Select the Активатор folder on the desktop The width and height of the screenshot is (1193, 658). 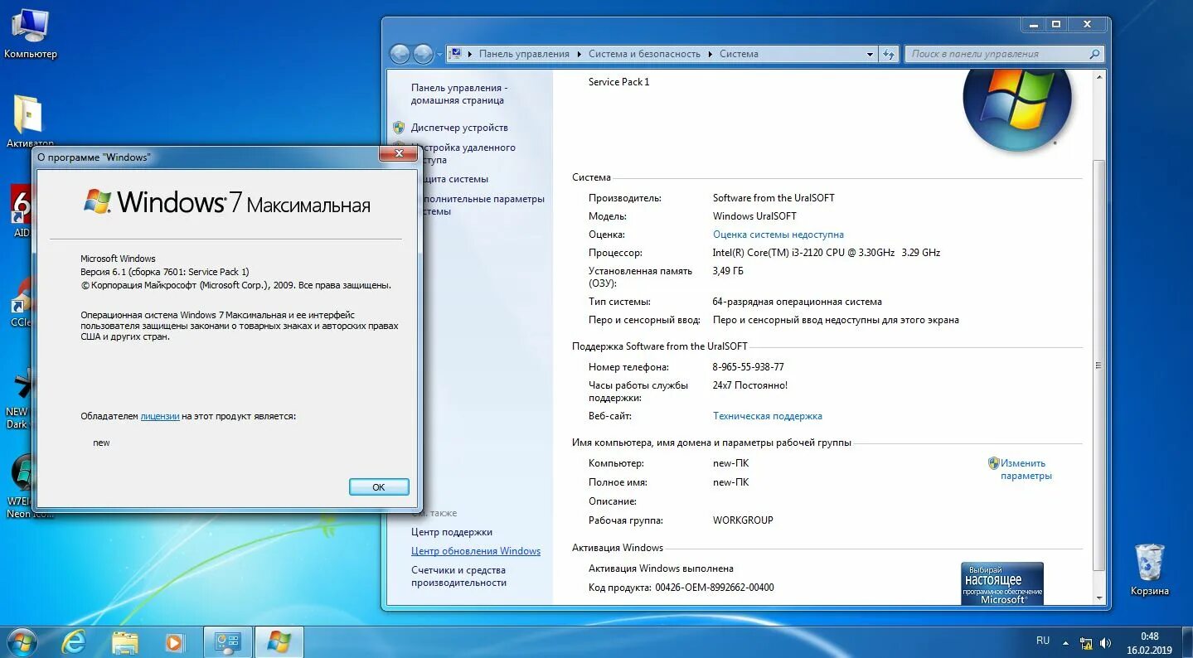tap(29, 121)
